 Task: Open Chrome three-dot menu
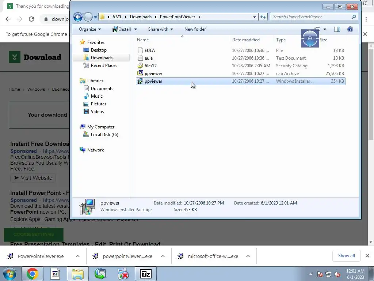(x=366, y=19)
